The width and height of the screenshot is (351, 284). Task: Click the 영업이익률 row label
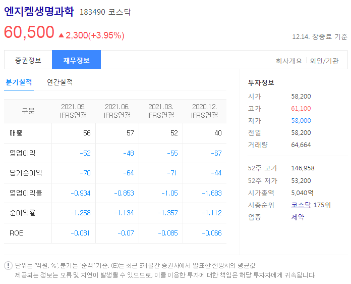[x=26, y=193]
